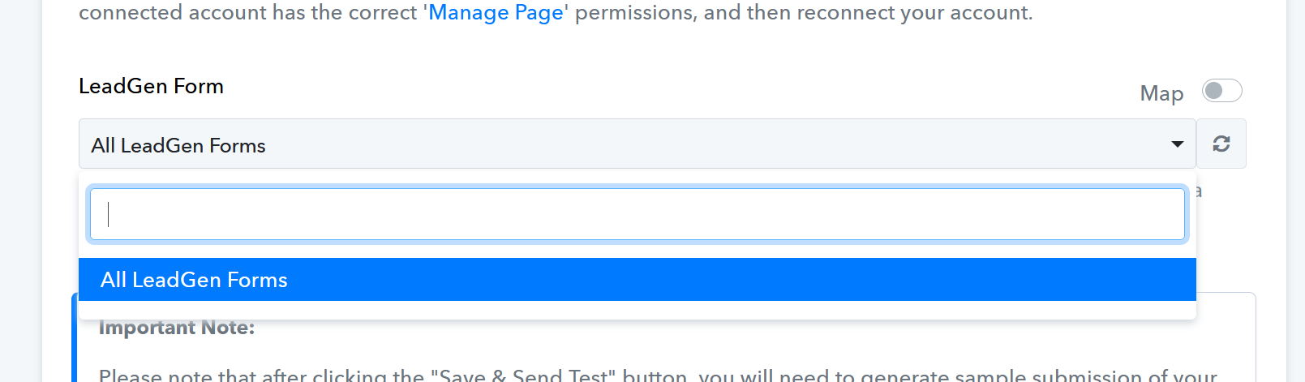The width and height of the screenshot is (1305, 382).
Task: Click the LeadGen Form field label
Action: (x=151, y=86)
